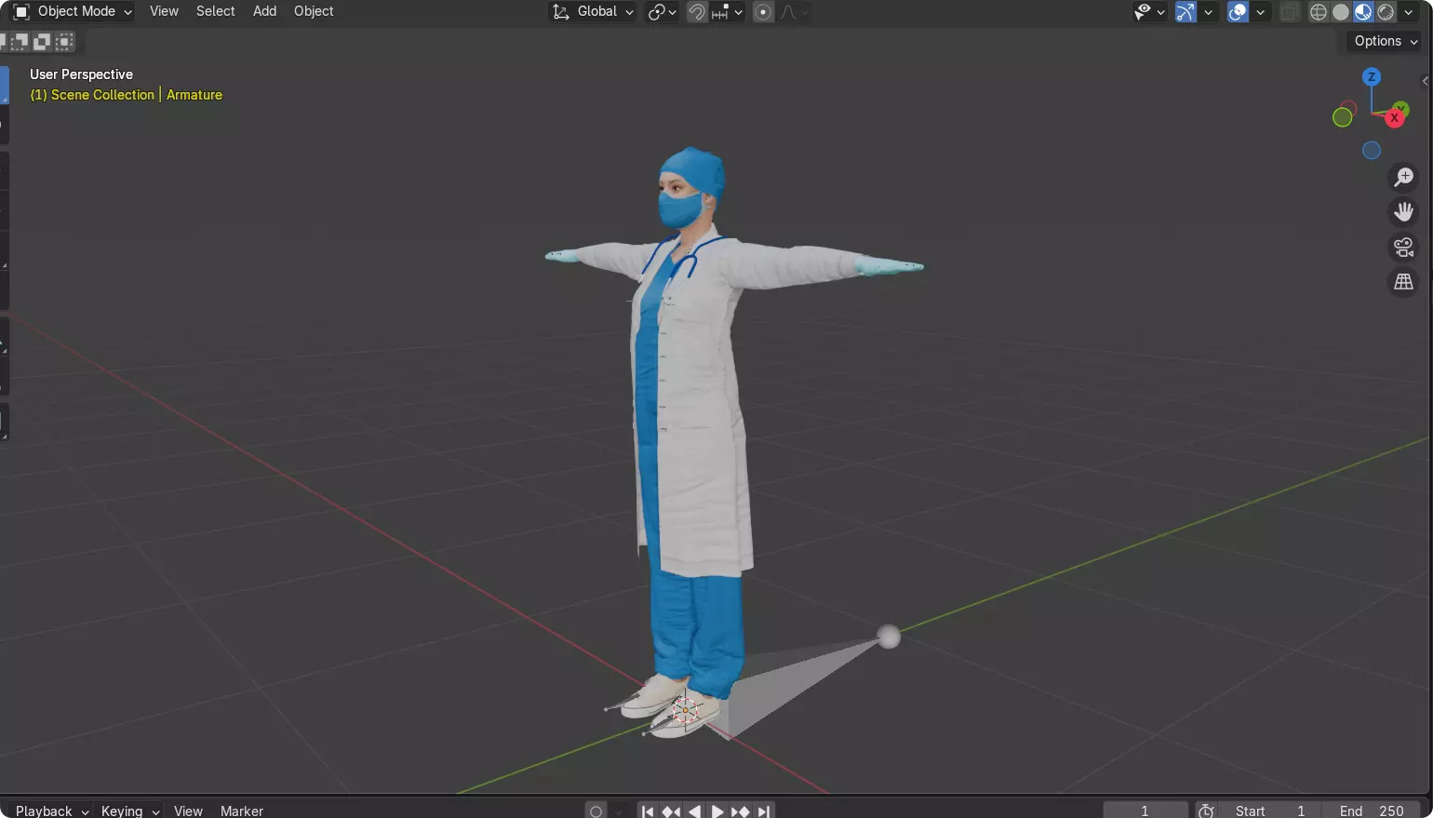1433x818 pixels.
Task: Click the Z axis on navigation gizmo
Action: click(1372, 77)
